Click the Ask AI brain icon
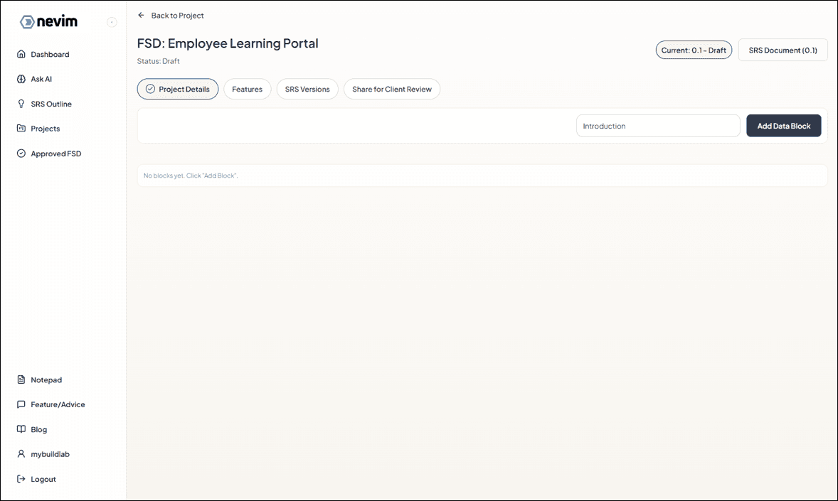The image size is (838, 501). (21, 79)
